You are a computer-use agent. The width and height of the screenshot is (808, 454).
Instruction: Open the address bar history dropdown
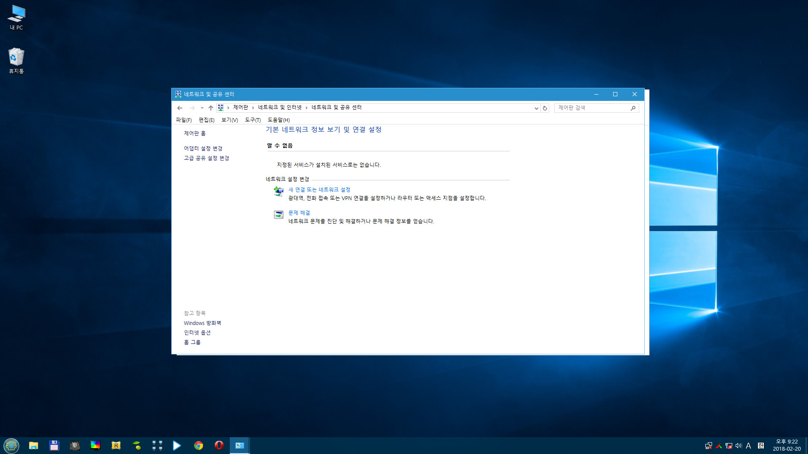(x=536, y=108)
